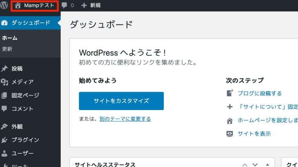
Task: Click the plus icon beside 新規
Action: (x=84, y=5)
